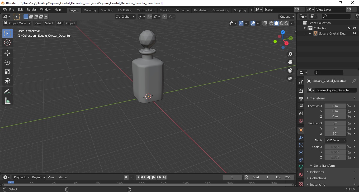Viewport: 359px width, 192px height.
Task: Hide Collection using its eye icon
Action: tap(354, 28)
